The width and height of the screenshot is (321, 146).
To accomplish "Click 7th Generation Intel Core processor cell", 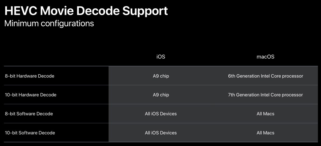I will click(266, 95).
